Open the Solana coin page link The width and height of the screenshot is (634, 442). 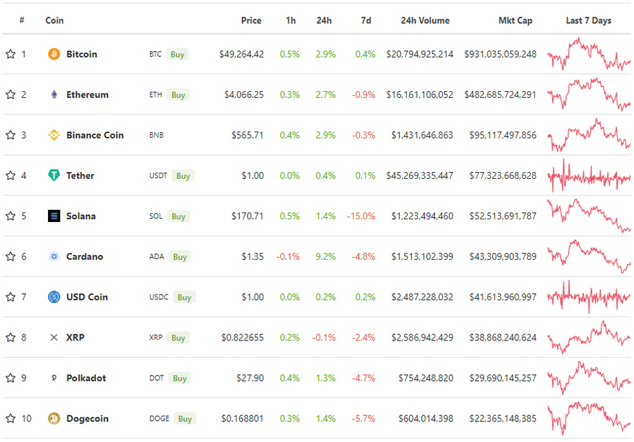[81, 216]
